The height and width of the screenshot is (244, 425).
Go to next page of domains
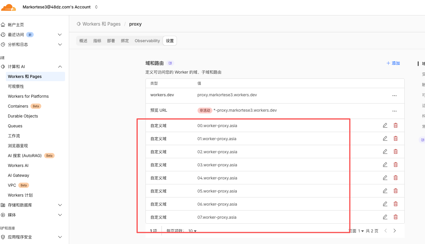(394, 231)
